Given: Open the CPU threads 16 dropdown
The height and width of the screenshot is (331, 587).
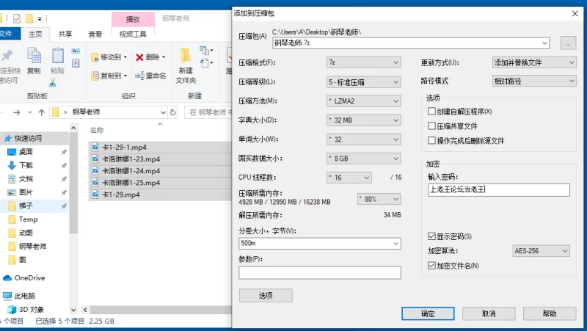Looking at the screenshot, I should point(349,178).
